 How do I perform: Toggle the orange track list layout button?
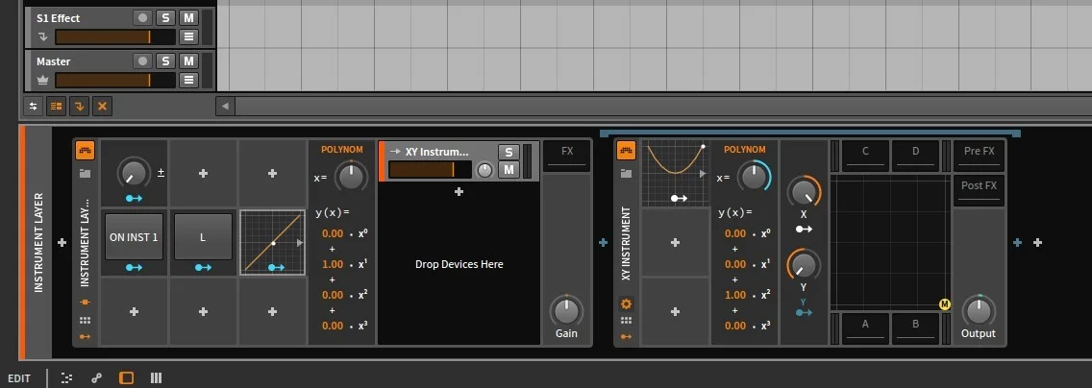[56, 107]
